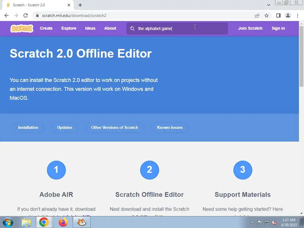The image size is (304, 228).
Task: Click Chrome icon in taskbar
Action: (44, 222)
